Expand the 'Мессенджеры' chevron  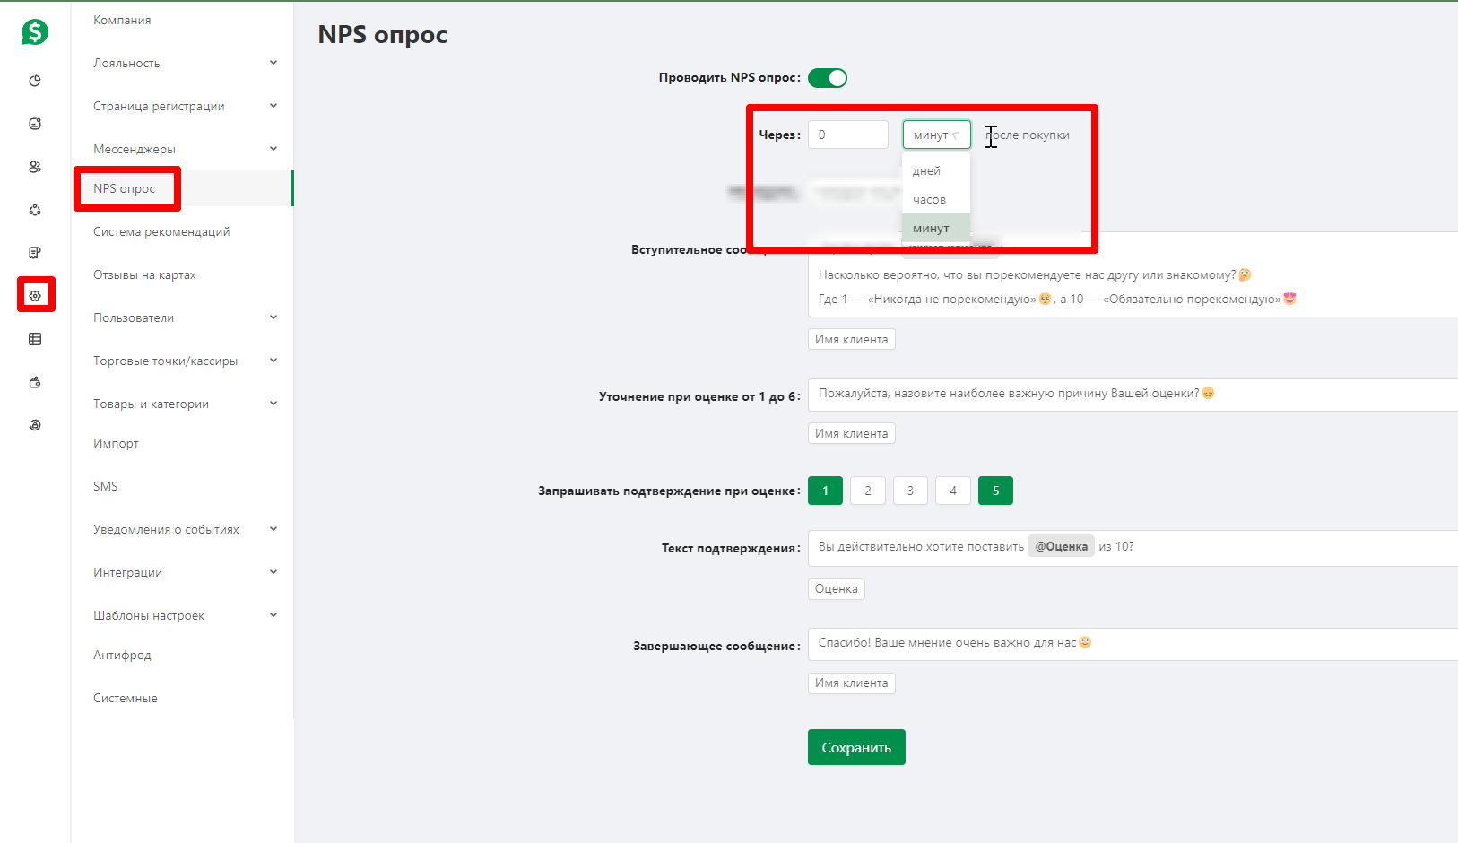pos(273,149)
